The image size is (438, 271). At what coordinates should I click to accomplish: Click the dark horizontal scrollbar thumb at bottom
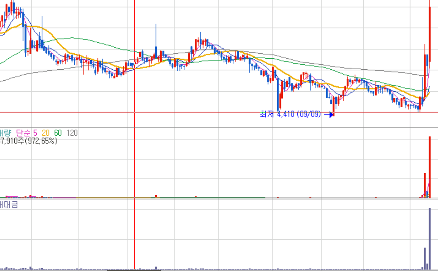click(134, 270)
